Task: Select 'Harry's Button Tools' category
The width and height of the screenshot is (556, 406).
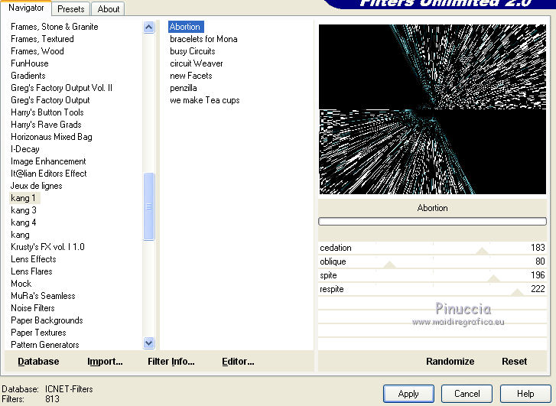Action: [47, 112]
